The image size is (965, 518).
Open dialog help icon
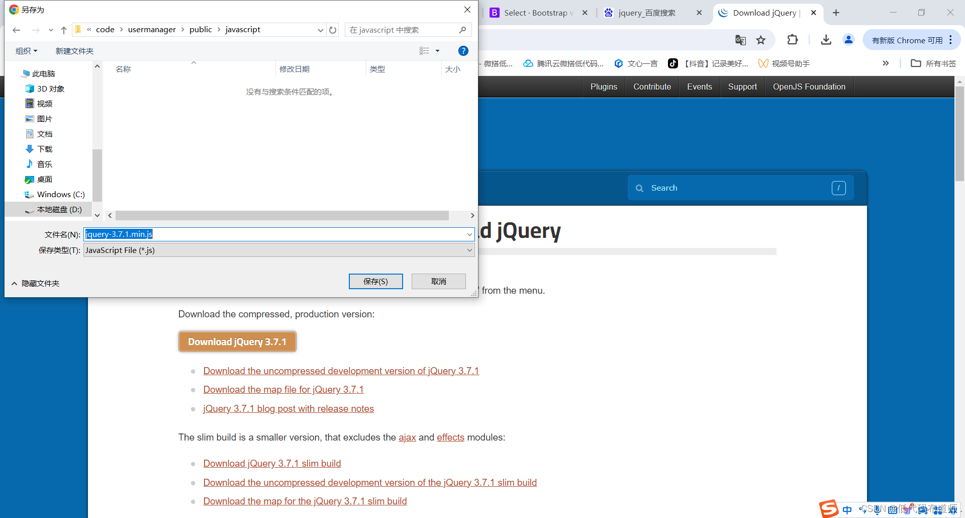tap(463, 51)
